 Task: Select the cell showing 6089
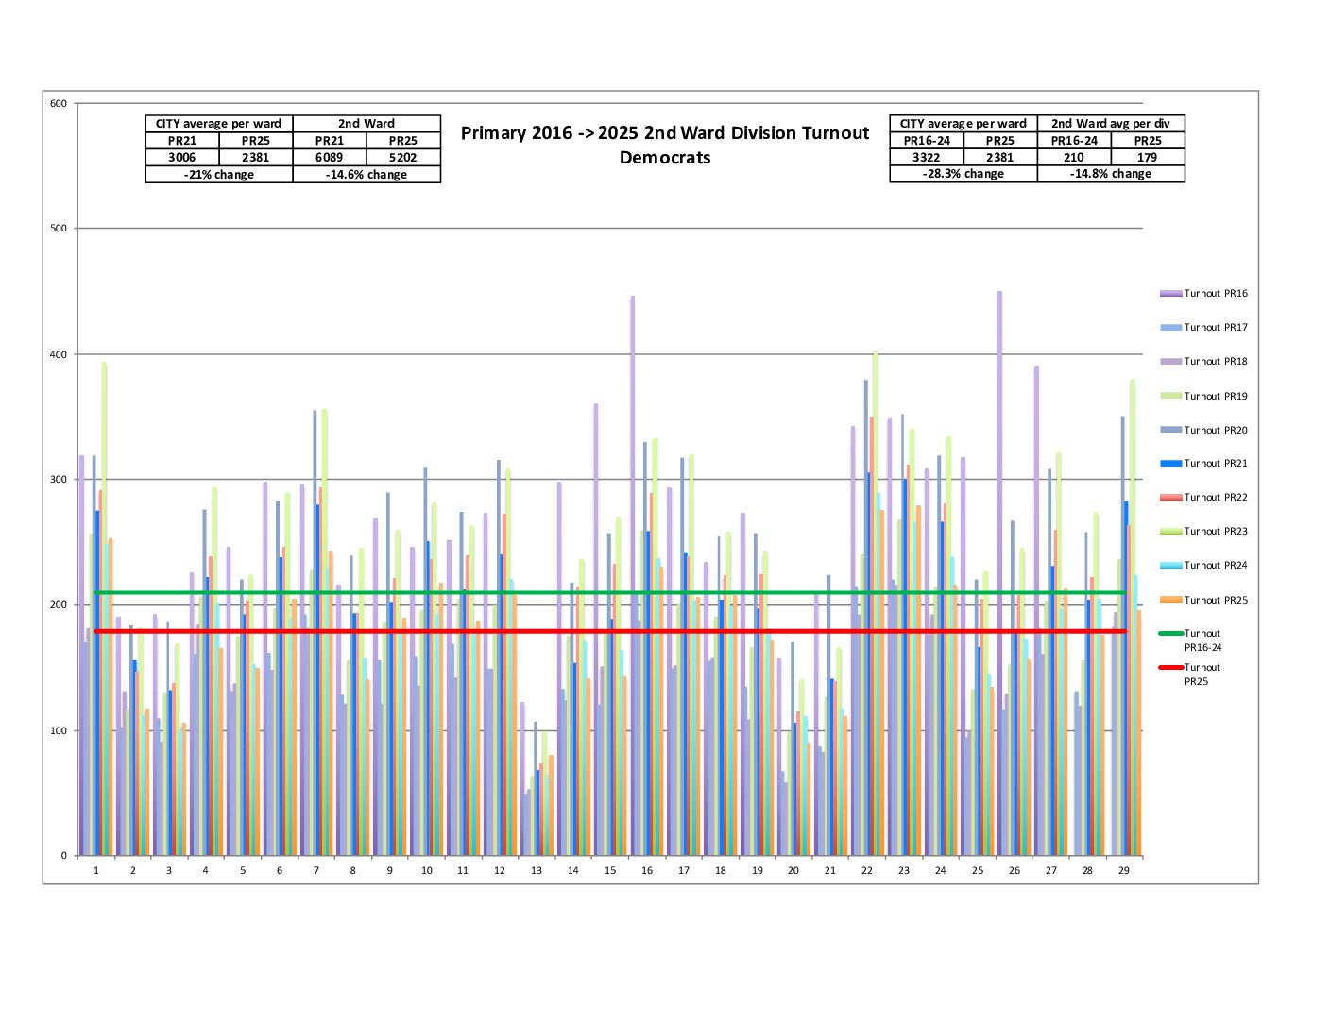point(330,158)
